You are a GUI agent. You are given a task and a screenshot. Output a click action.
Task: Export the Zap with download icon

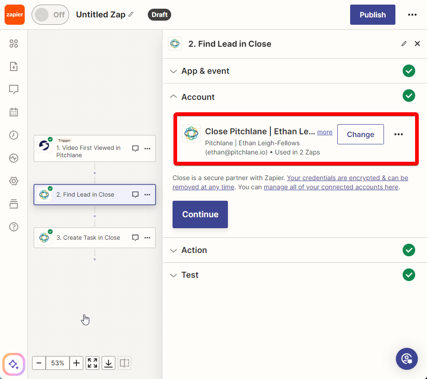tap(108, 363)
